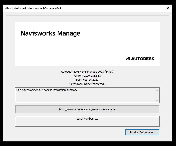176x146 pixels.
Task: Click the Navisworks Manage banner heading
Action: click(51, 33)
